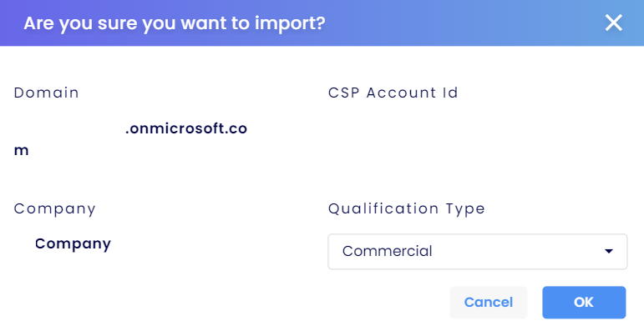Viewport: 644px width, 331px height.
Task: Click the Domain field label
Action: [47, 93]
